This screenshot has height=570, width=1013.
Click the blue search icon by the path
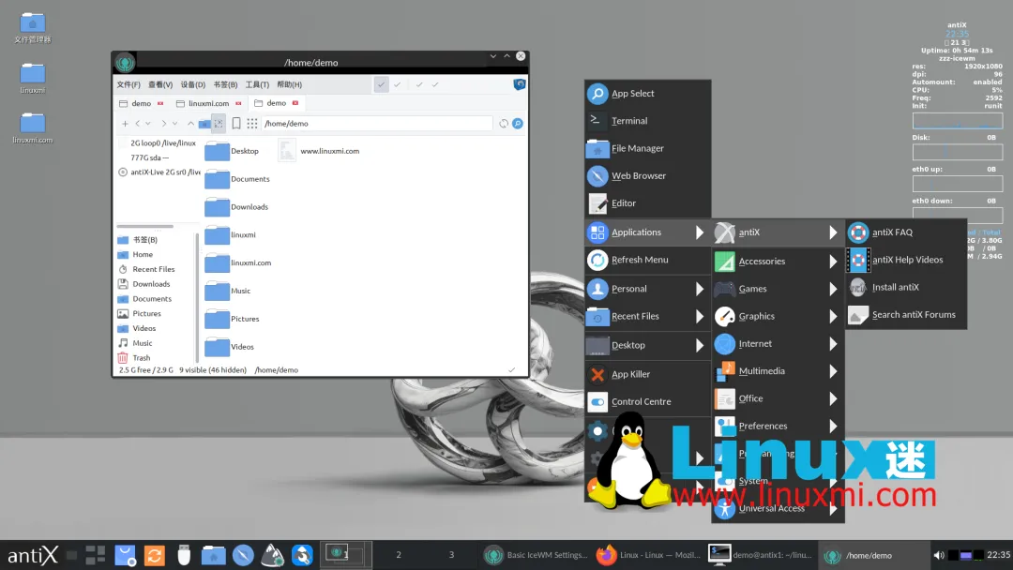(x=518, y=124)
